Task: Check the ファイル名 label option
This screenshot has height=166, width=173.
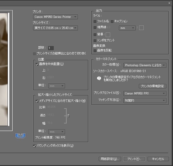Action: (95, 21)
